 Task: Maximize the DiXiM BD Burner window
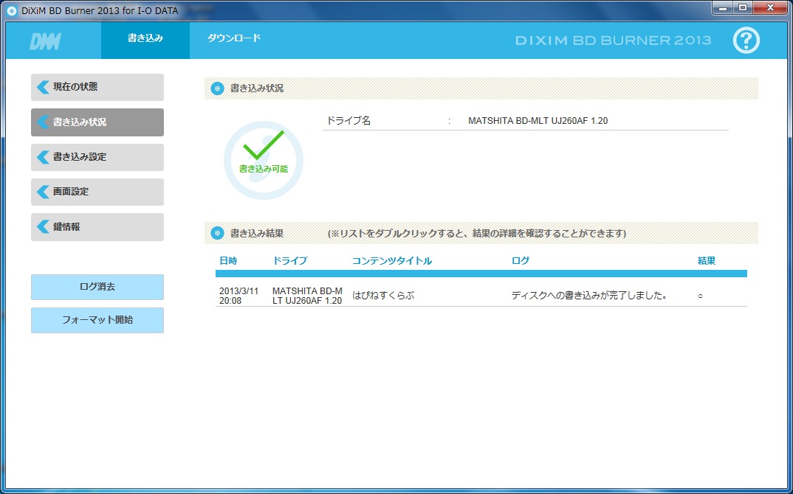[x=743, y=7]
